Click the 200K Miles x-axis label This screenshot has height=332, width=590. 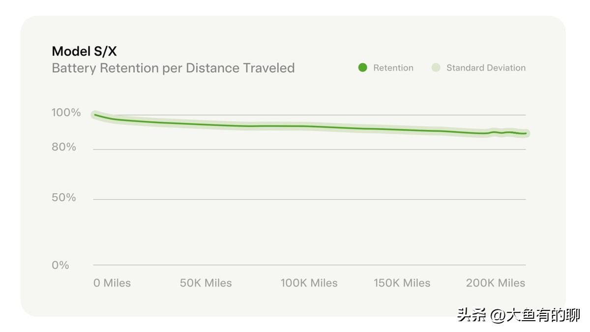pos(495,283)
